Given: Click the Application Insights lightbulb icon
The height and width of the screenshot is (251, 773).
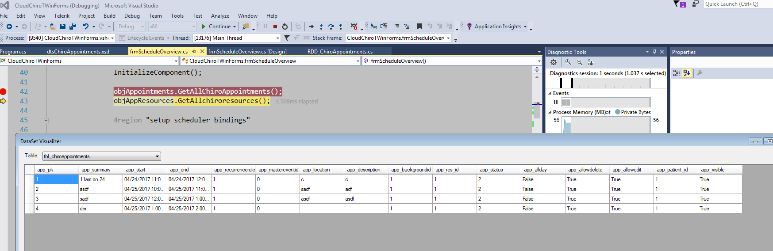Looking at the screenshot, I should click(469, 27).
